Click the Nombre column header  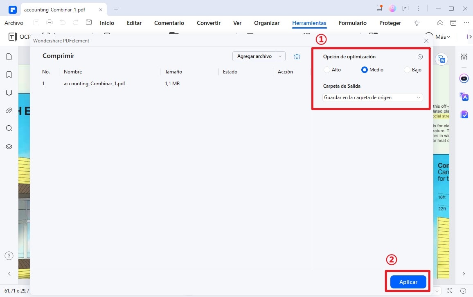coord(73,72)
